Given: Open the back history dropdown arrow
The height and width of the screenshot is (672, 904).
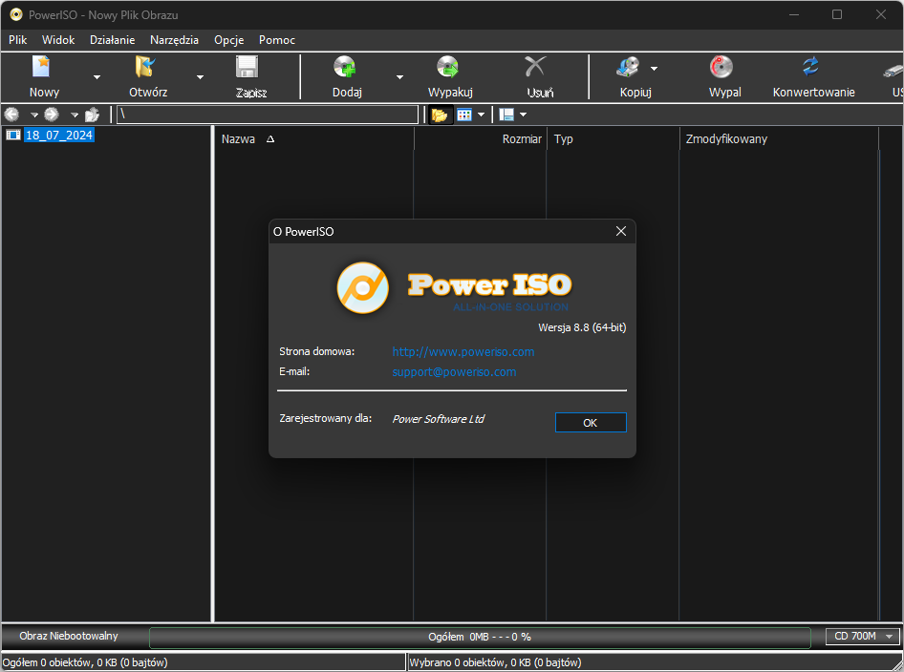Looking at the screenshot, I should pyautogui.click(x=34, y=115).
